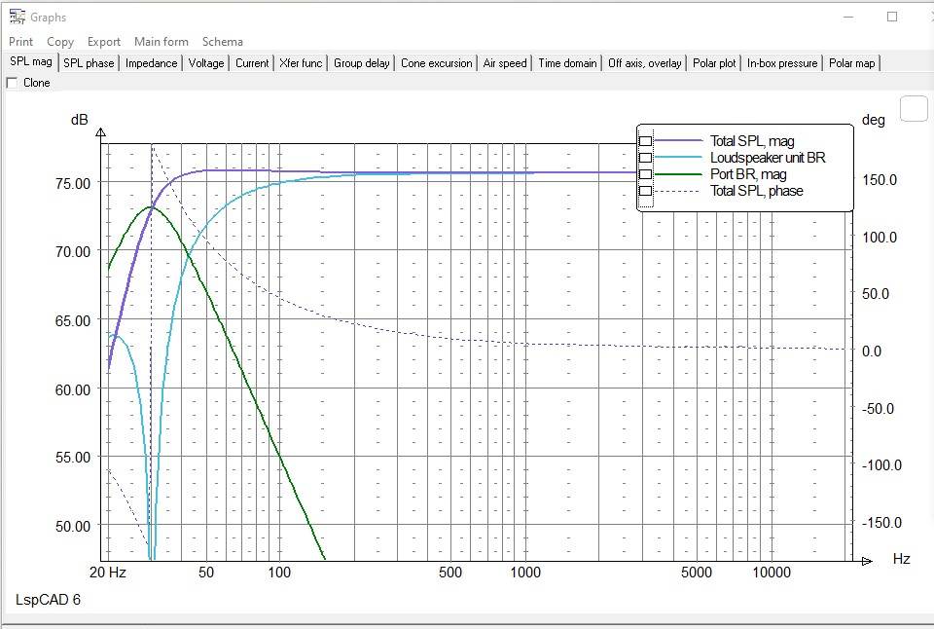Open the Group delay tab
Viewport: 934px width, 629px height.
click(x=362, y=63)
